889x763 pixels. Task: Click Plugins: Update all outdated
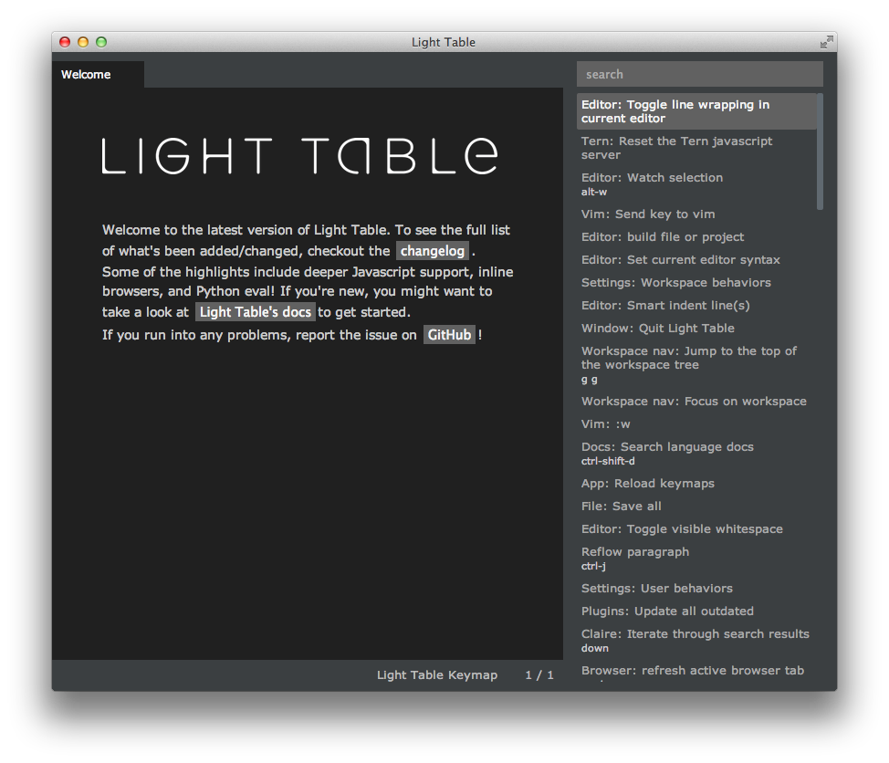[667, 611]
